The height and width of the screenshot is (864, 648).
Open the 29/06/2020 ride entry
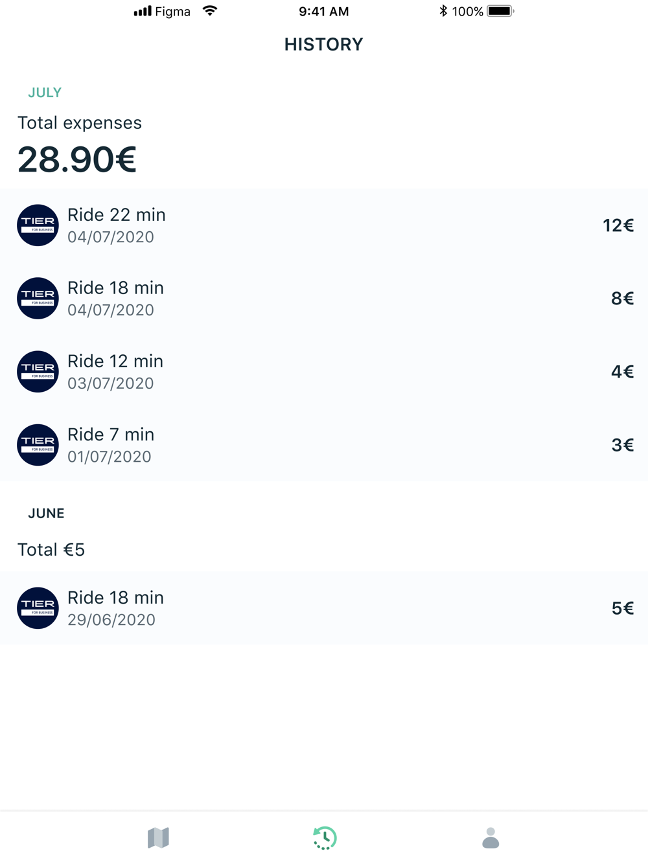click(x=324, y=608)
